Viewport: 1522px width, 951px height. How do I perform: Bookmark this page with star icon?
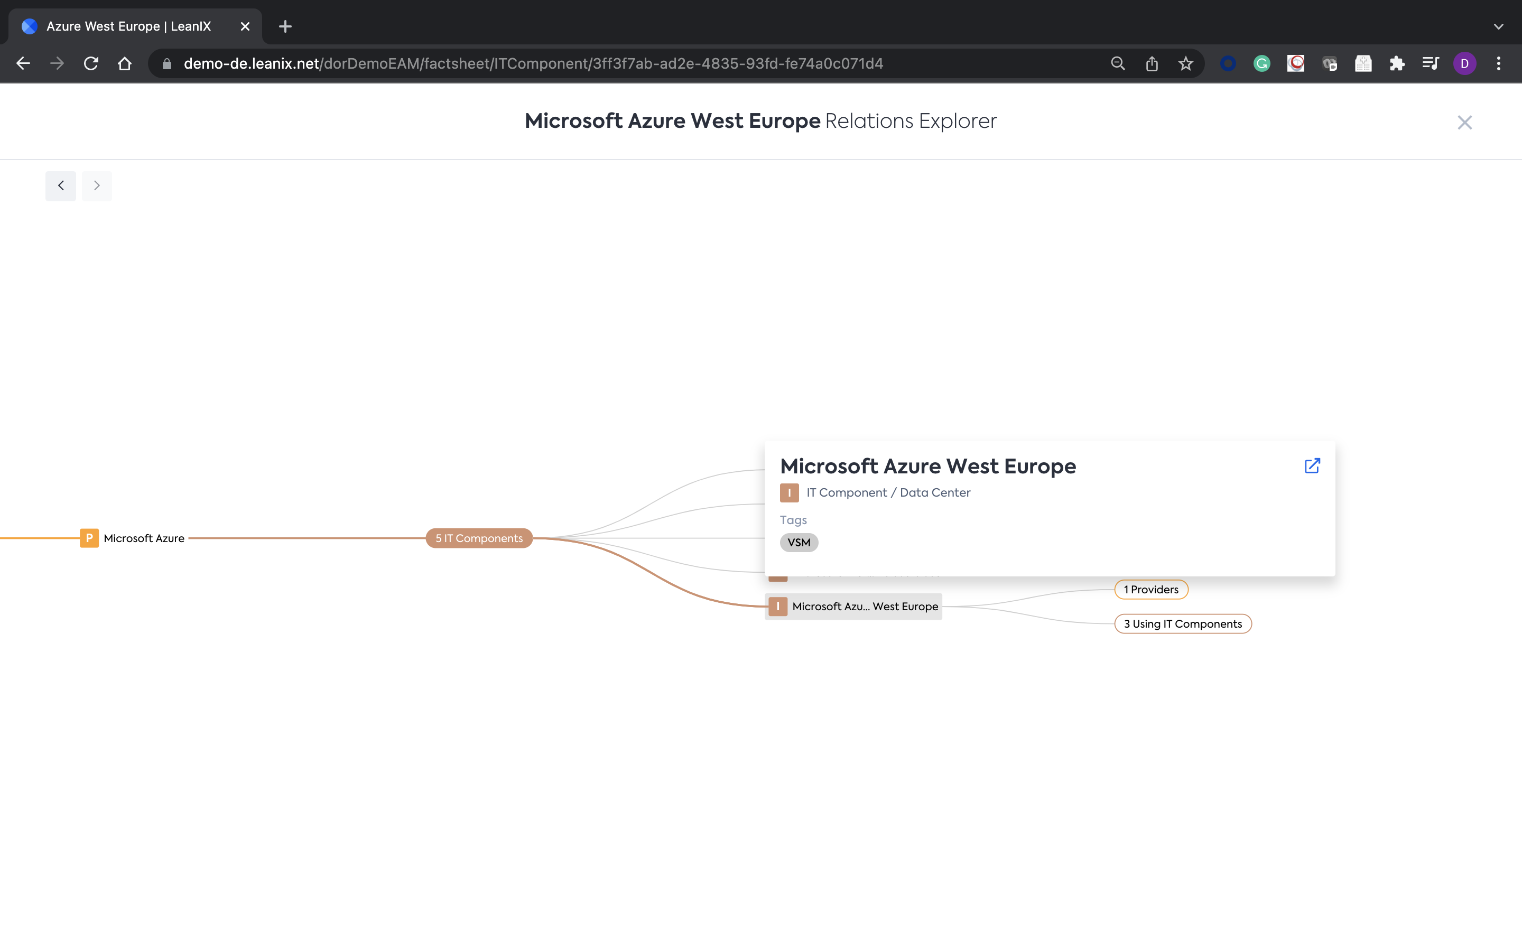coord(1185,63)
